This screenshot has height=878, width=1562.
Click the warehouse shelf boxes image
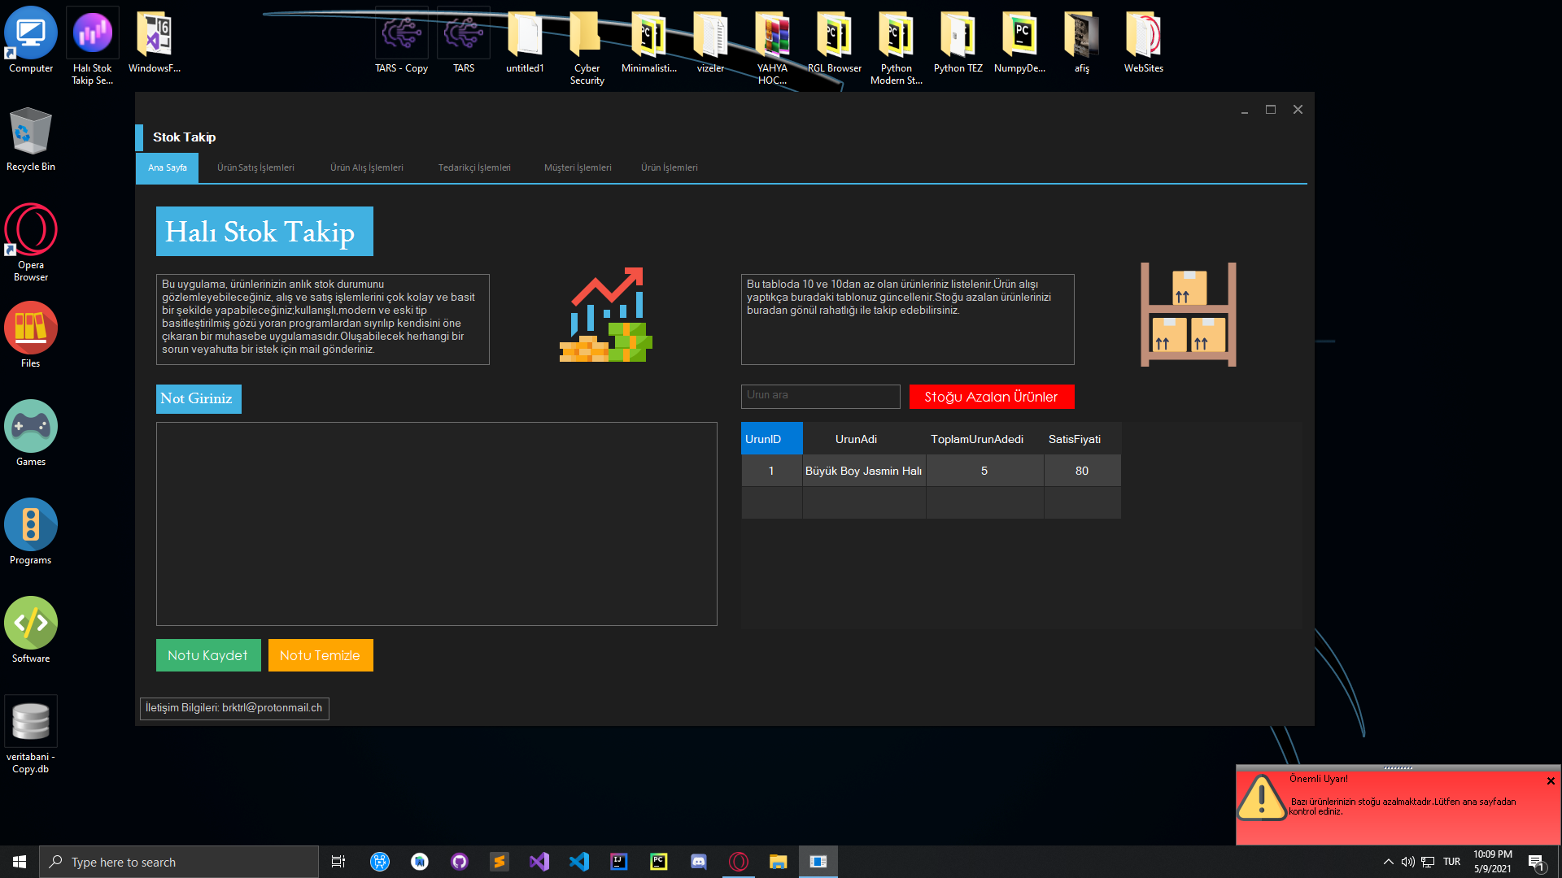(1188, 315)
